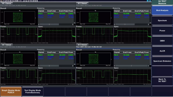Toggle Text Display Mode FrameSummary

pos(33,91)
